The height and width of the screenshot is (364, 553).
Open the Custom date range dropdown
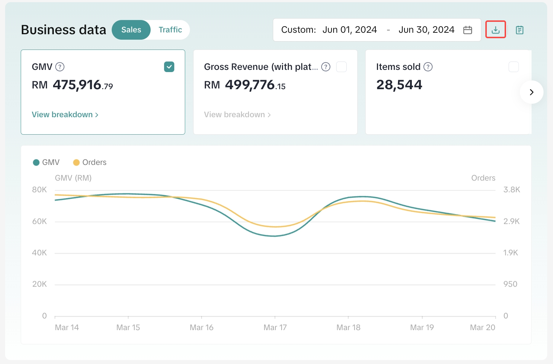point(298,30)
